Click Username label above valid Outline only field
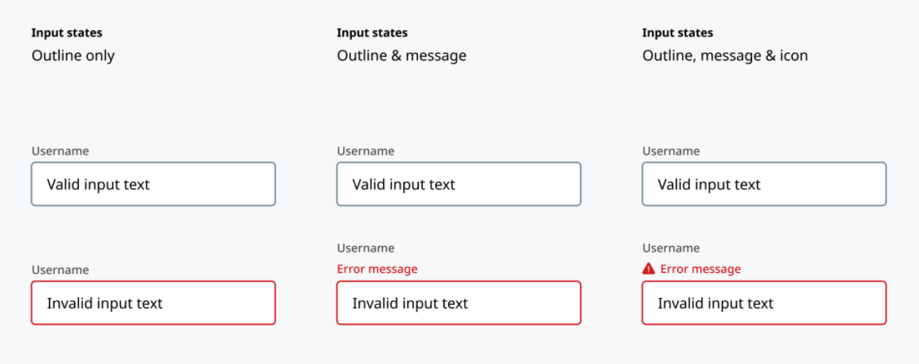The image size is (919, 364). point(60,151)
